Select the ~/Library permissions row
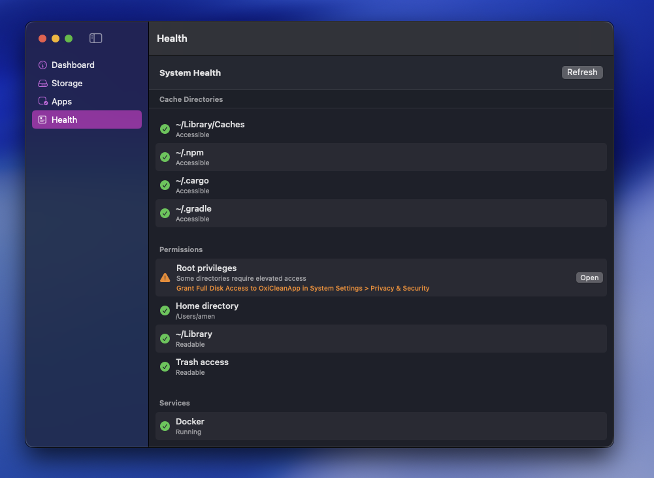 (x=381, y=338)
